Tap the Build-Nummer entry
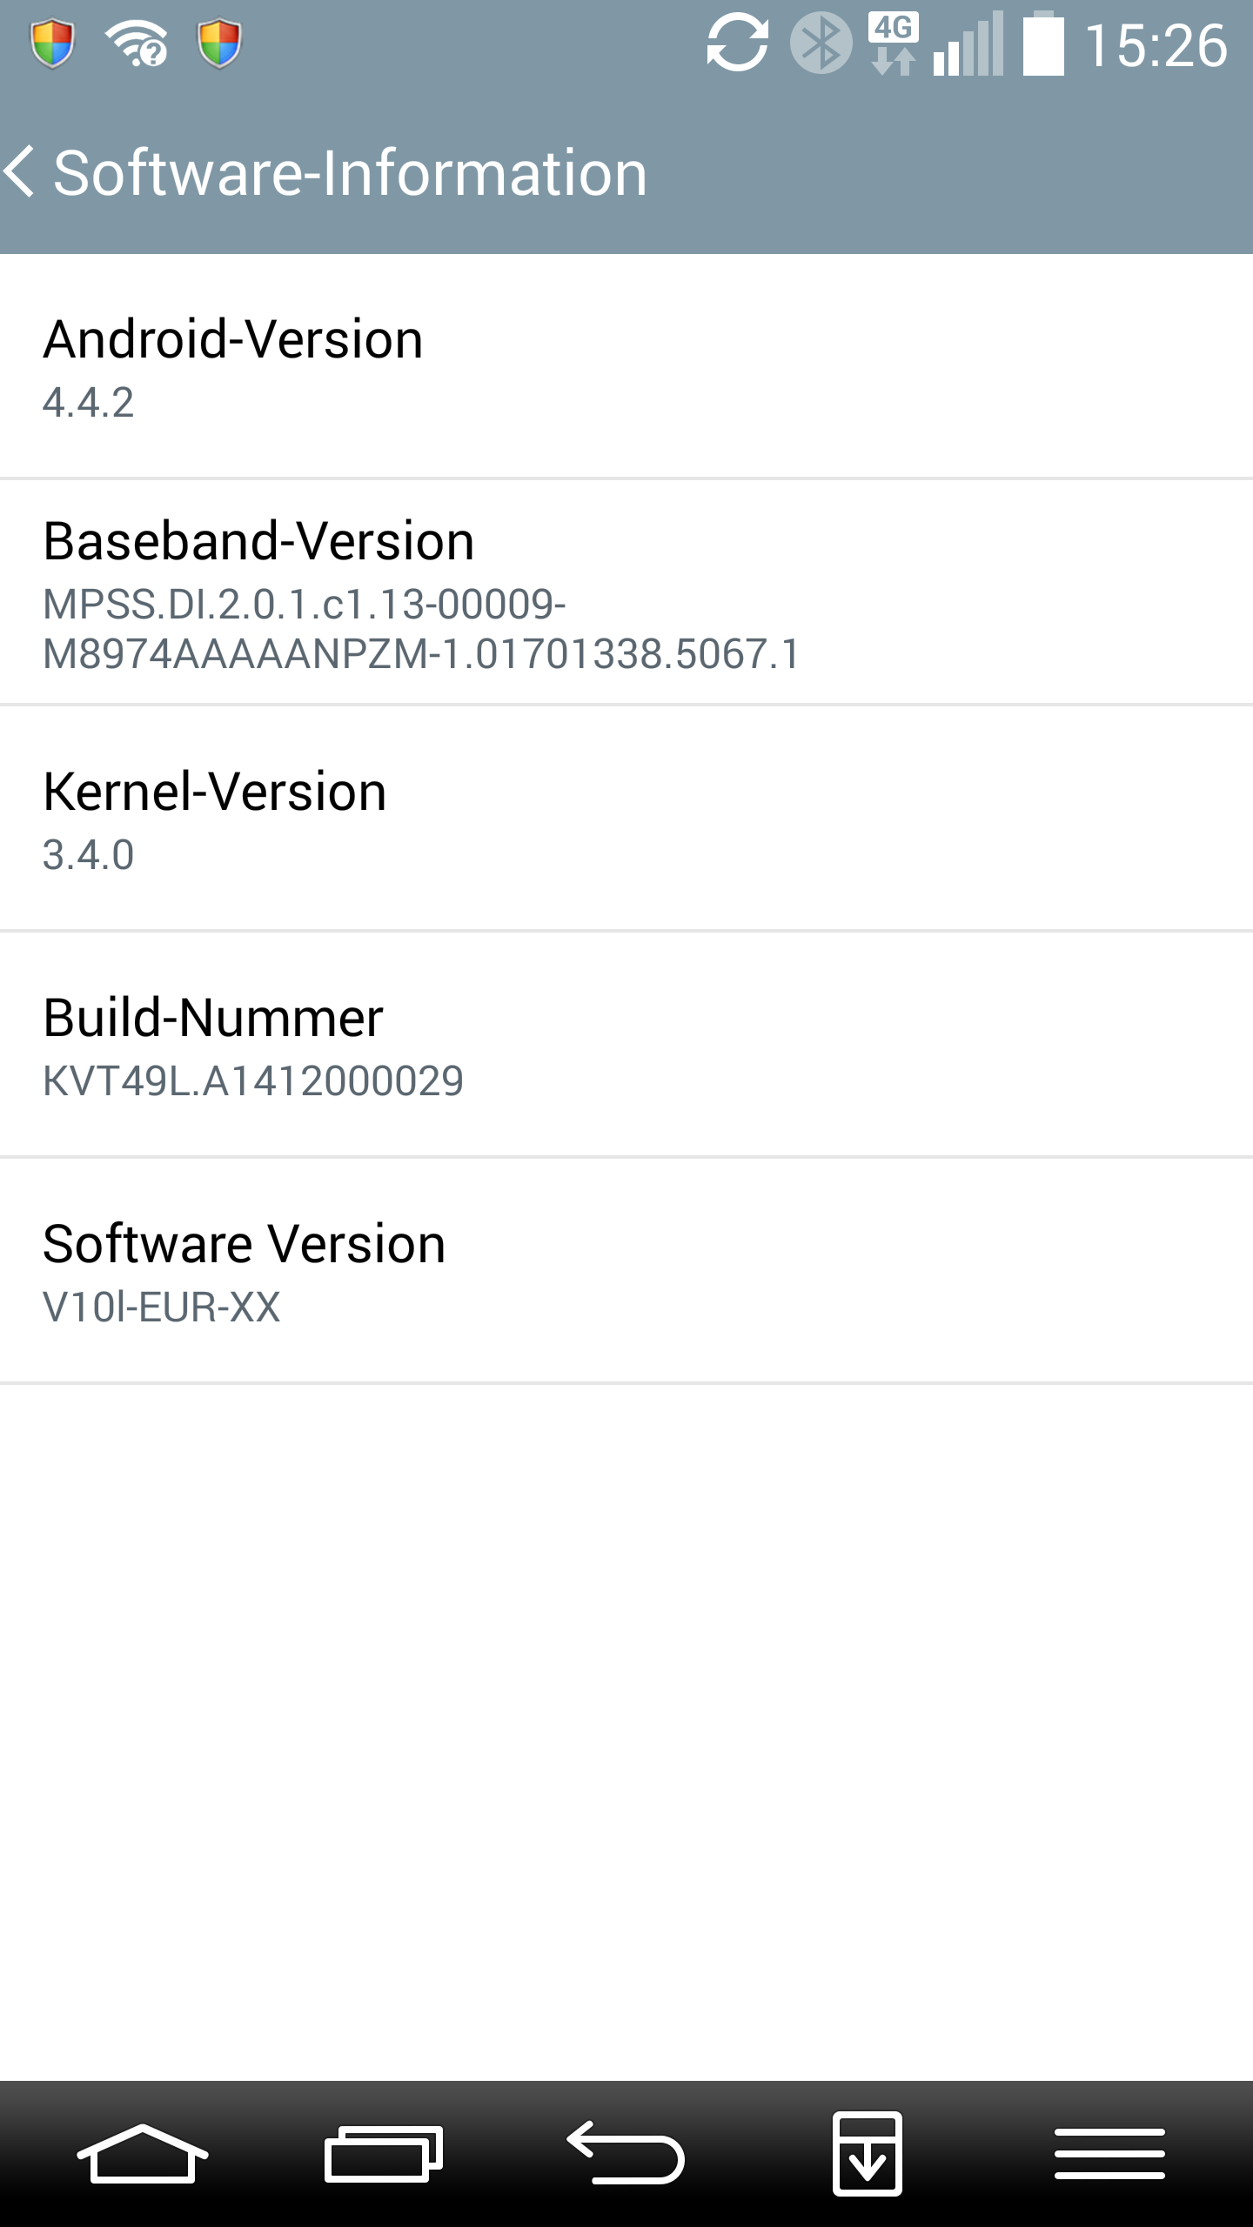This screenshot has width=1253, height=2227. coord(626,1045)
